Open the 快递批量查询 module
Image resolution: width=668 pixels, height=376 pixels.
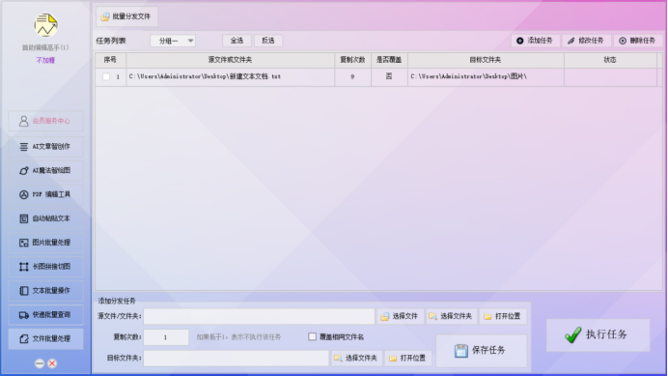pyautogui.click(x=45, y=314)
